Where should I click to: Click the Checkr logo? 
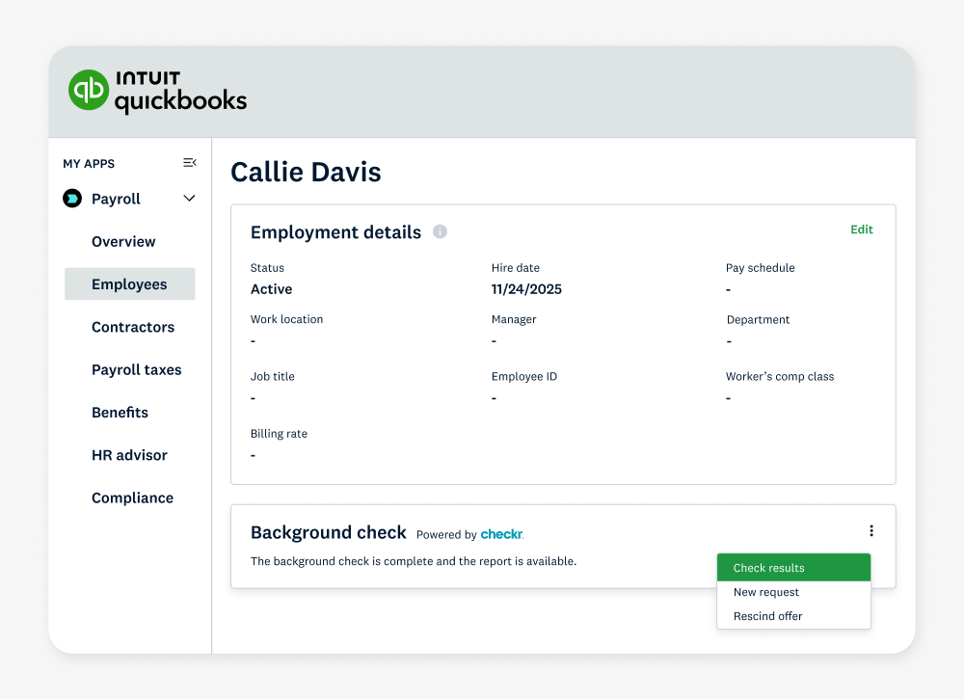(x=501, y=534)
